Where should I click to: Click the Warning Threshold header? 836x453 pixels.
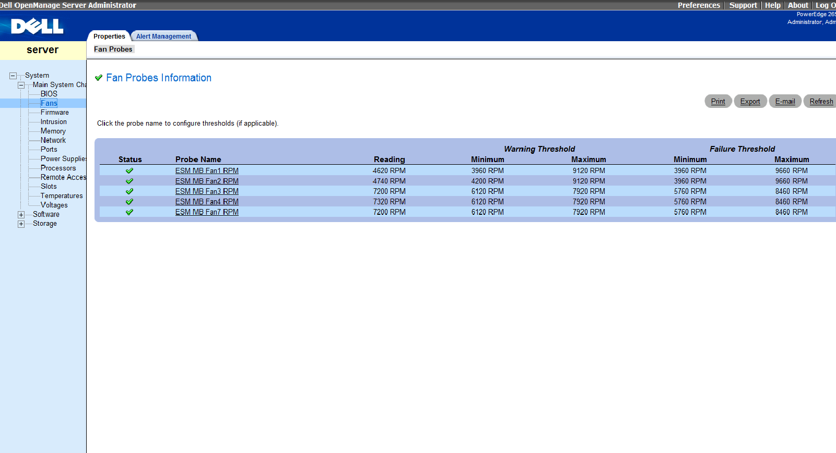tap(539, 149)
